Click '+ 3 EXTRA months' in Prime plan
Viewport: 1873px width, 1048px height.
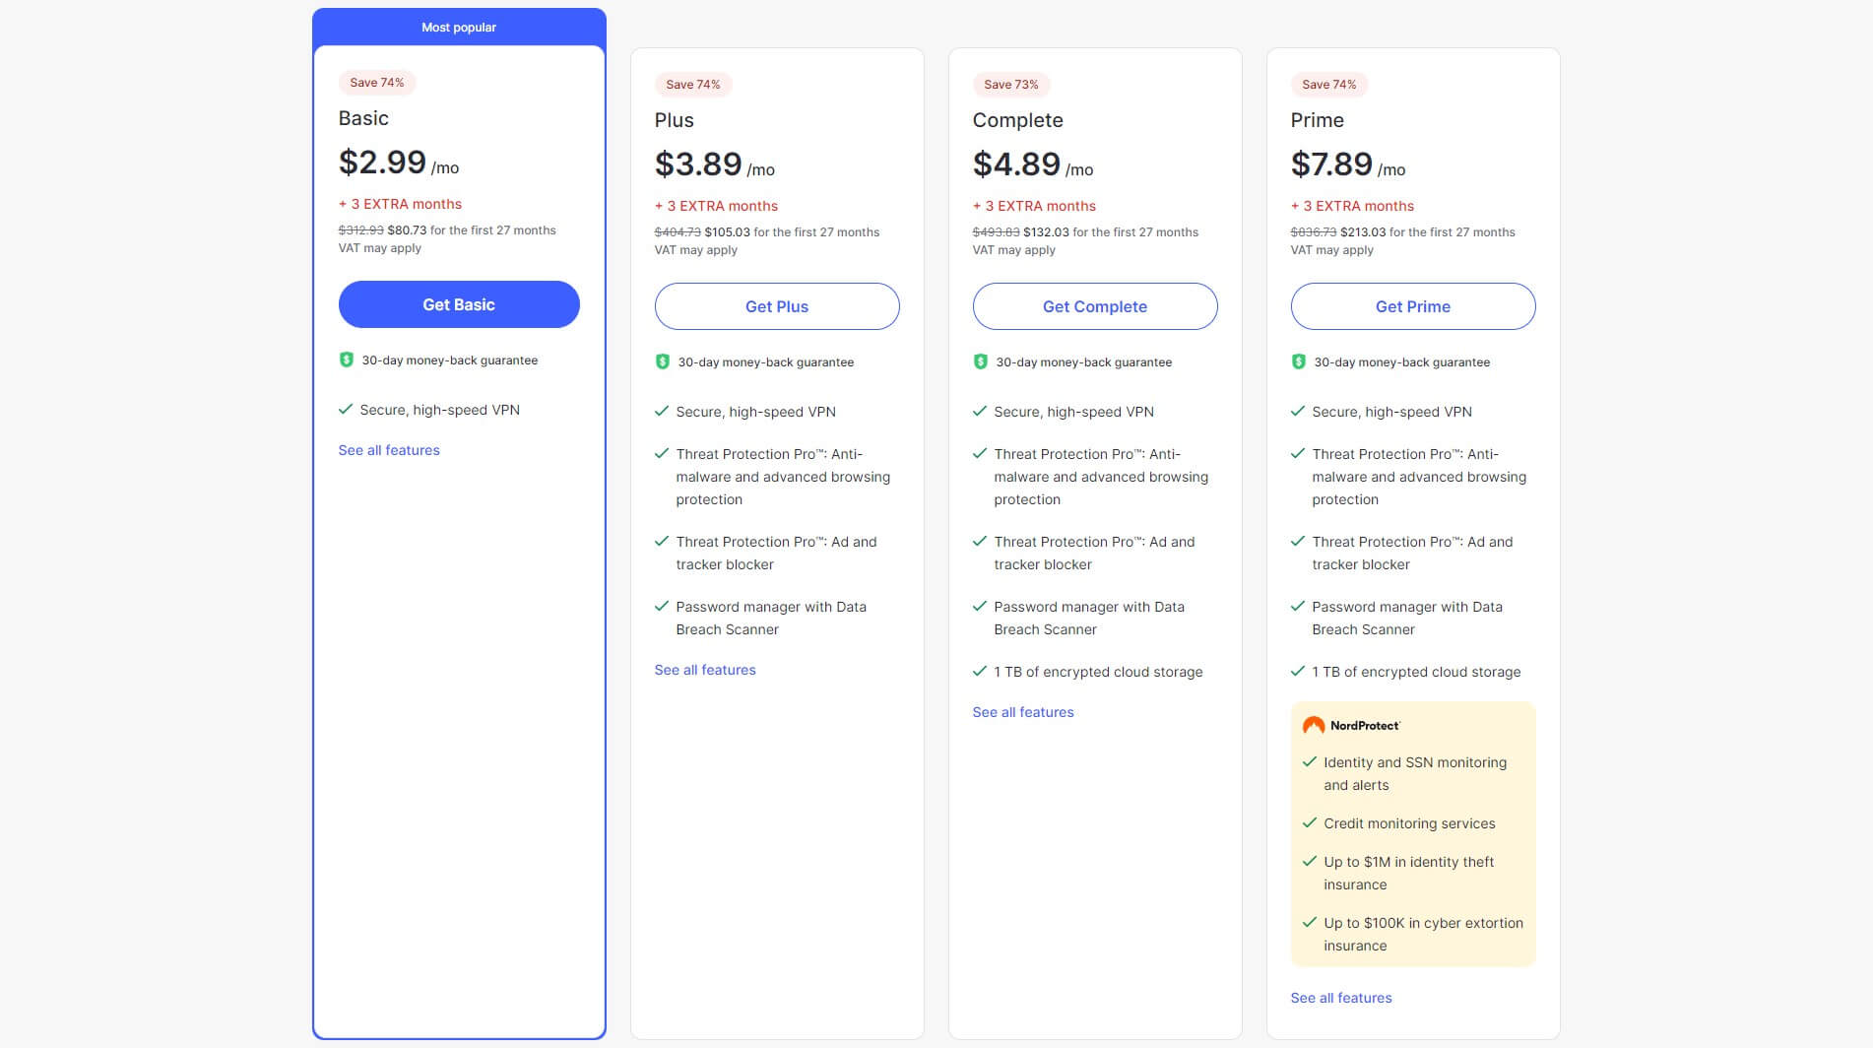click(x=1352, y=206)
